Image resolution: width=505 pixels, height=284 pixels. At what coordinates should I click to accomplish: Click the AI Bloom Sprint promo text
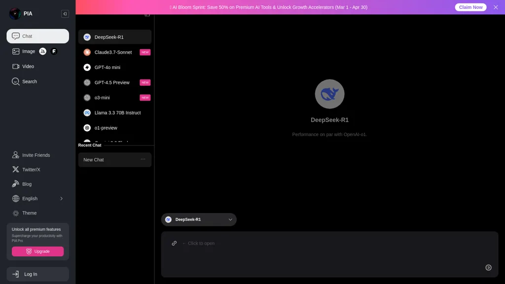[x=269, y=7]
